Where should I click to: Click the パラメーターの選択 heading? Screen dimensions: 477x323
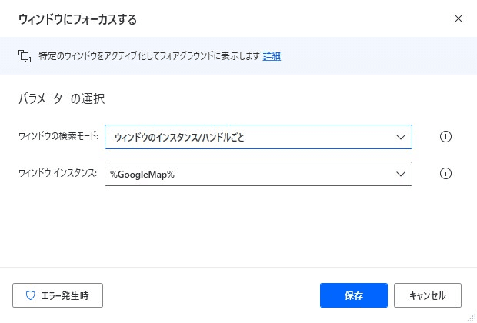point(62,99)
